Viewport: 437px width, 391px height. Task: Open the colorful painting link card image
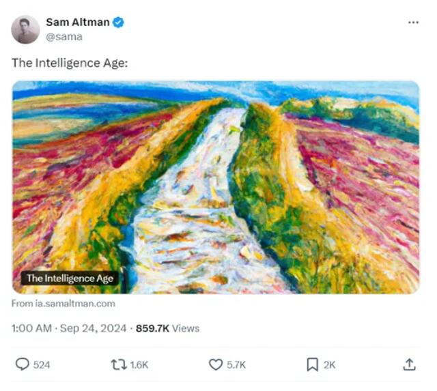tap(216, 187)
